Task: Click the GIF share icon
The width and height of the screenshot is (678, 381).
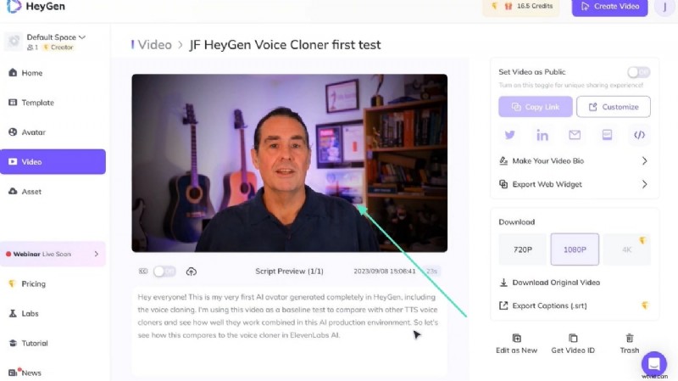Action: click(607, 135)
